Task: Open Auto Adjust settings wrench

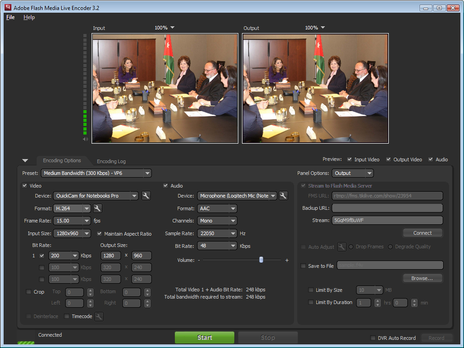Action: click(x=342, y=246)
